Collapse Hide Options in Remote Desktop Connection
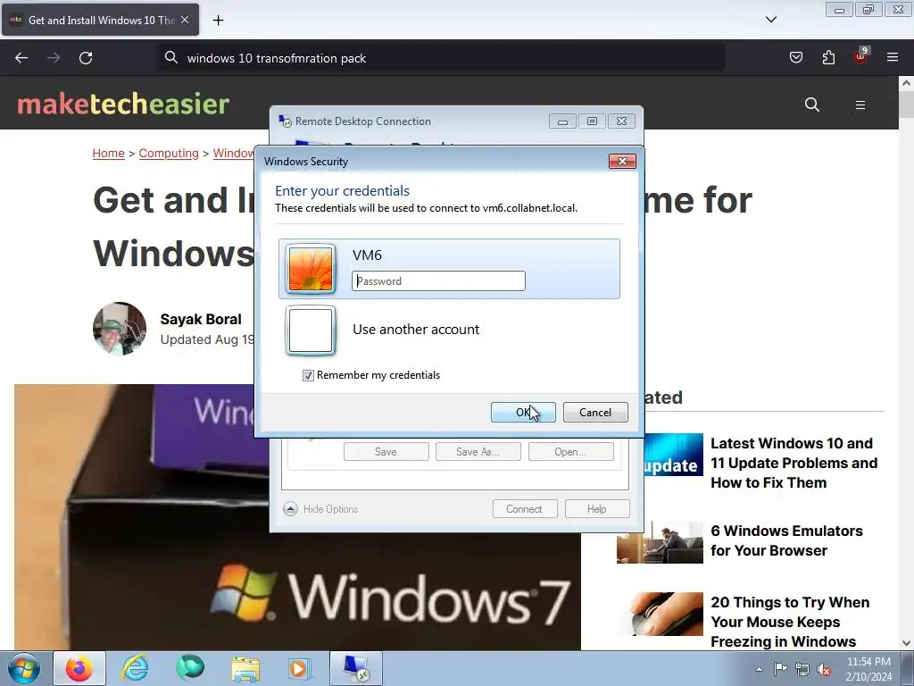Screen dimensions: 914x686 [321, 508]
